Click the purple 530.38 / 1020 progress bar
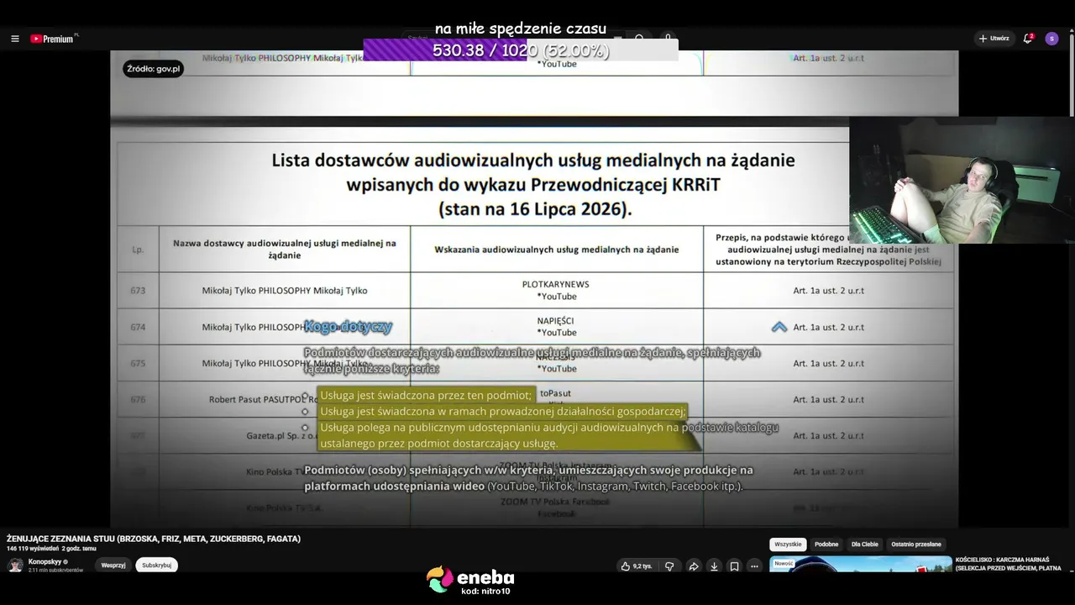Screen dimensions: 1075x605 tap(521, 50)
